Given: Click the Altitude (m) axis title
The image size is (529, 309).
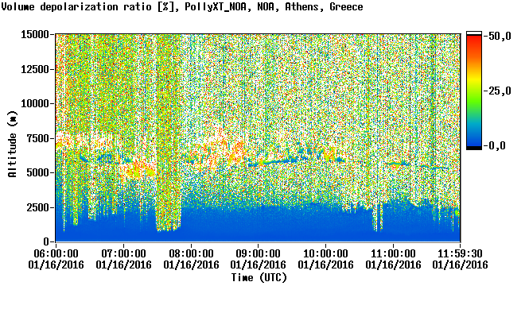Looking at the screenshot, I should (12, 144).
